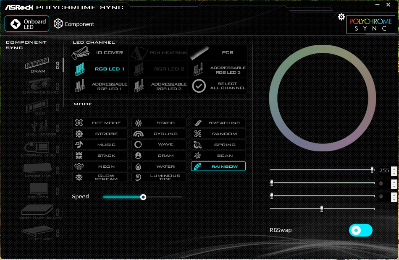The image size is (399, 260).
Task: Open the settings gear icon
Action: tap(341, 17)
